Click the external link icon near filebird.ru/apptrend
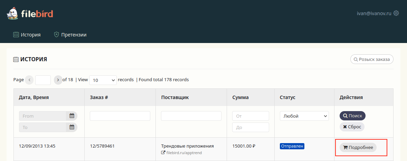This screenshot has height=161, width=407. point(163,152)
